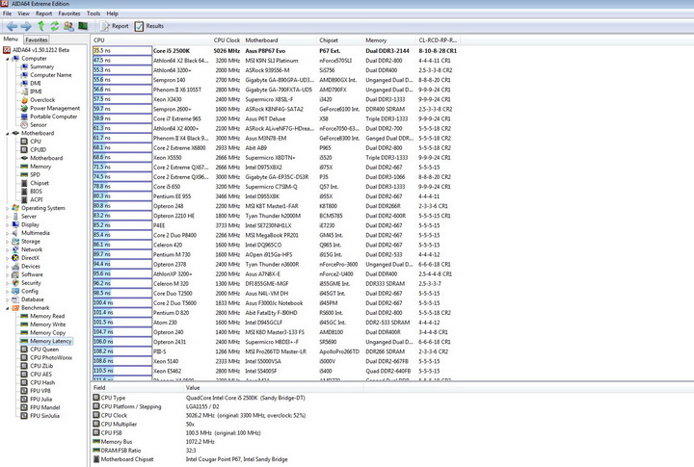Open the Report menu

(43, 13)
